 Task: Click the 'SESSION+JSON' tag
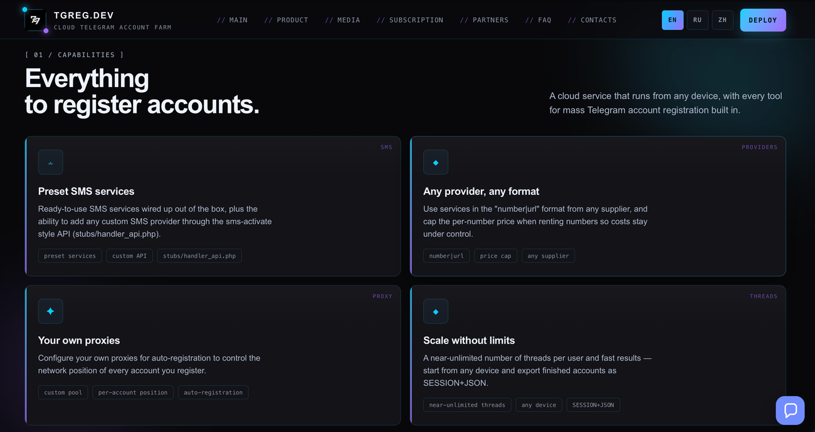point(593,405)
